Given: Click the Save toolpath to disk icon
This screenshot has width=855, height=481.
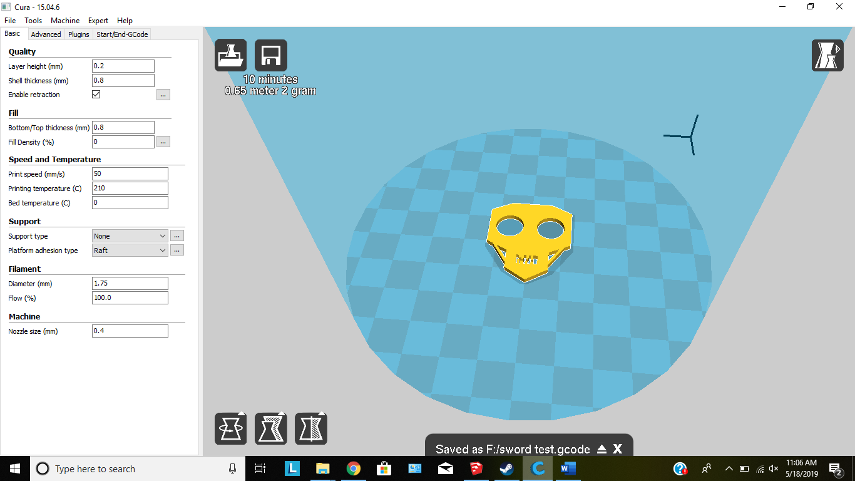Looking at the screenshot, I should click(x=270, y=55).
